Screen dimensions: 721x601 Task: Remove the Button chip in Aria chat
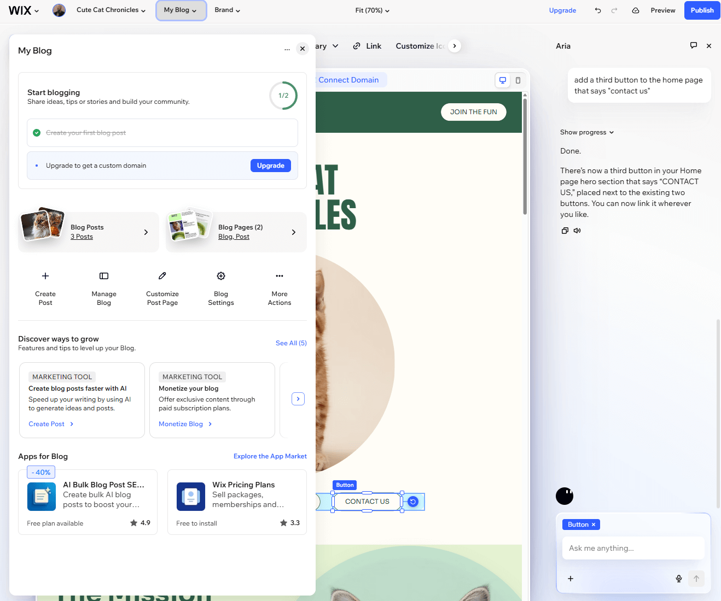594,524
